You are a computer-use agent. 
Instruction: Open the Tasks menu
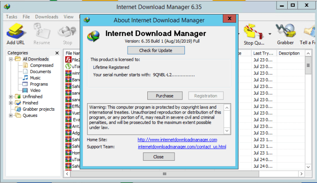click(x=12, y=17)
